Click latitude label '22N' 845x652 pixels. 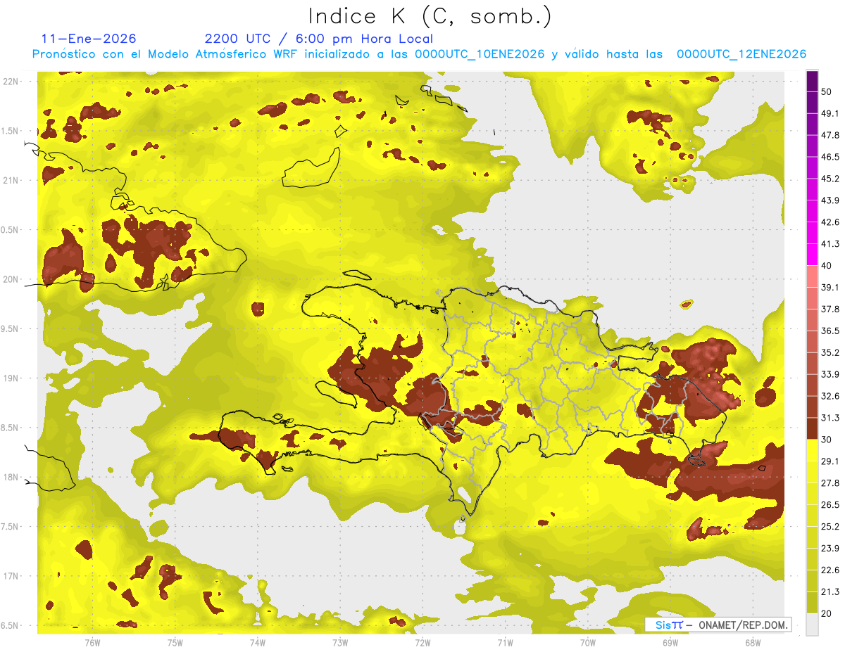(x=11, y=82)
